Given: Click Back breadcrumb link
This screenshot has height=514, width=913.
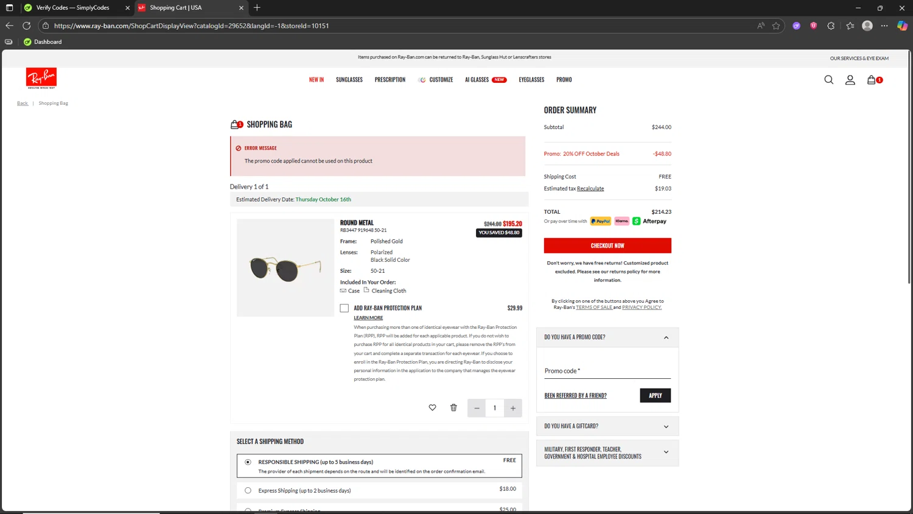Looking at the screenshot, I should 23,104.
